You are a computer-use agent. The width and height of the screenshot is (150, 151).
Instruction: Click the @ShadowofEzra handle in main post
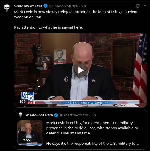coord(63,6)
